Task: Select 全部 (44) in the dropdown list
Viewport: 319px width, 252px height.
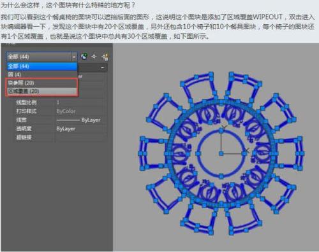Action: tap(42, 66)
